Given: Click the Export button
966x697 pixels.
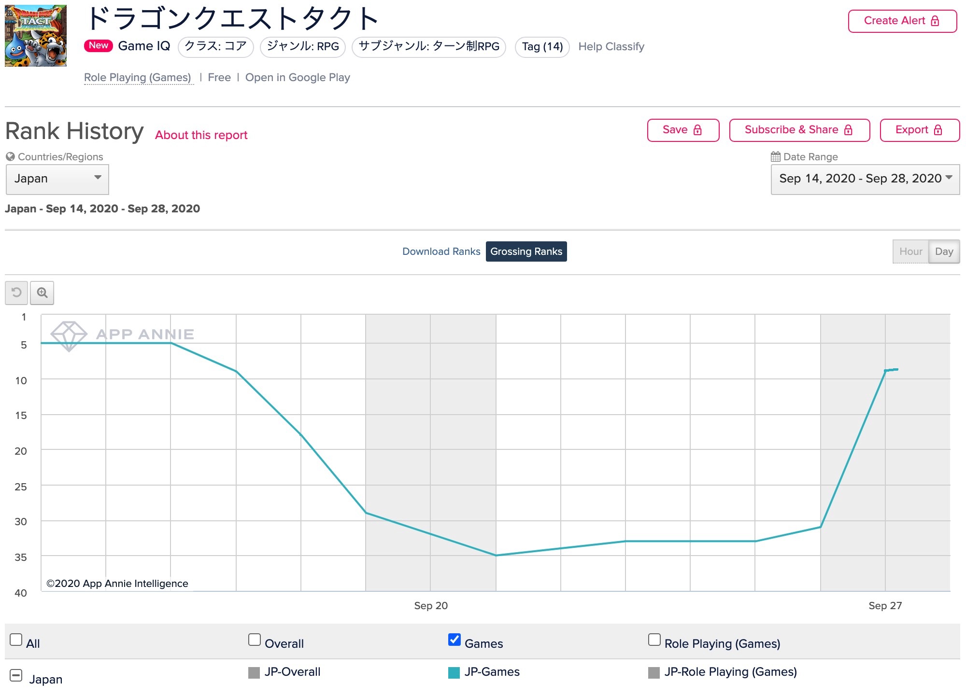Looking at the screenshot, I should pyautogui.click(x=920, y=130).
